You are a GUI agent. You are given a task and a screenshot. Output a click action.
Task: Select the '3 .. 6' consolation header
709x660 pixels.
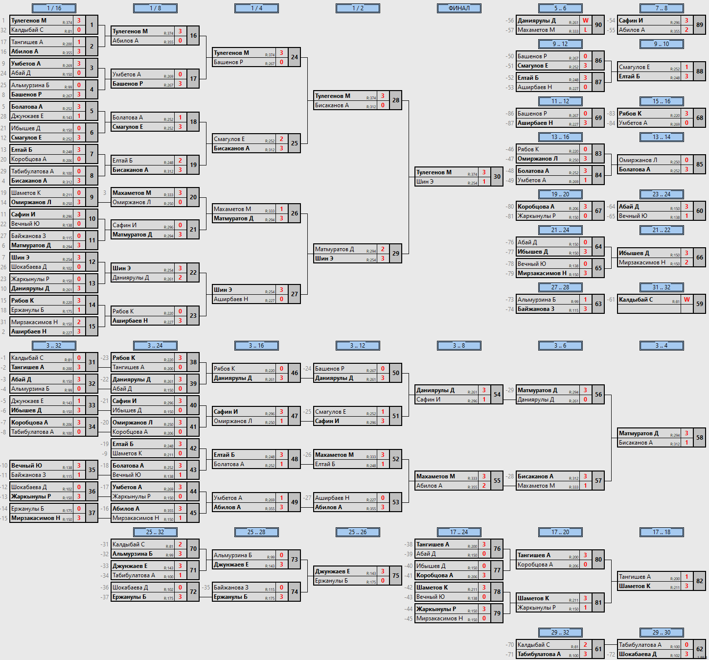click(560, 346)
